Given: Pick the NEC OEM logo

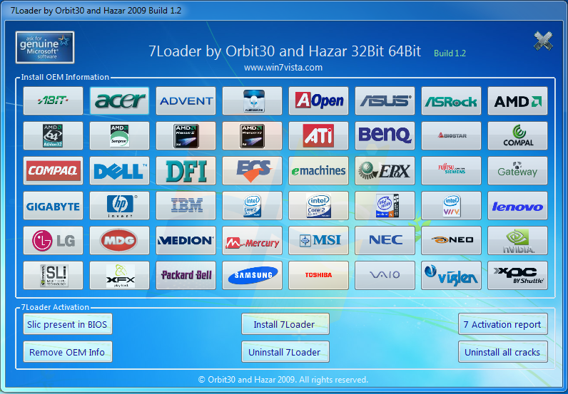Looking at the screenshot, I should click(x=385, y=241).
